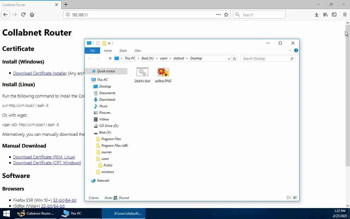The width and height of the screenshot is (350, 219).
Task: Open Firefox library icon
Action: pyautogui.click(x=325, y=15)
